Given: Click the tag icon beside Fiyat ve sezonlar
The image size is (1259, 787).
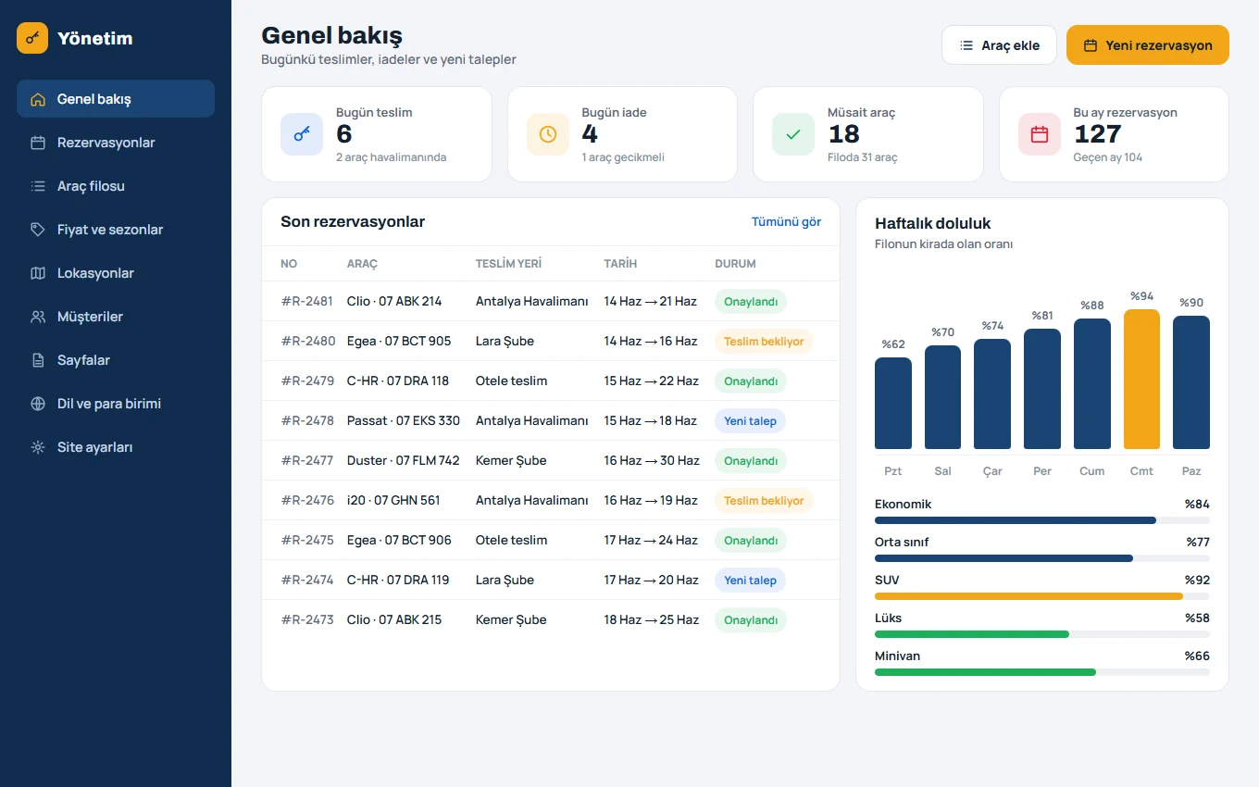Looking at the screenshot, I should point(38,230).
